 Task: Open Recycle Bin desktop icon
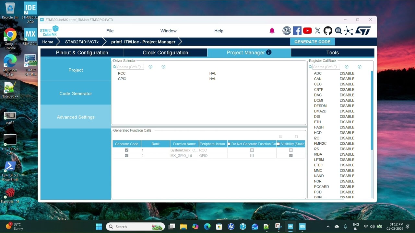point(10,11)
